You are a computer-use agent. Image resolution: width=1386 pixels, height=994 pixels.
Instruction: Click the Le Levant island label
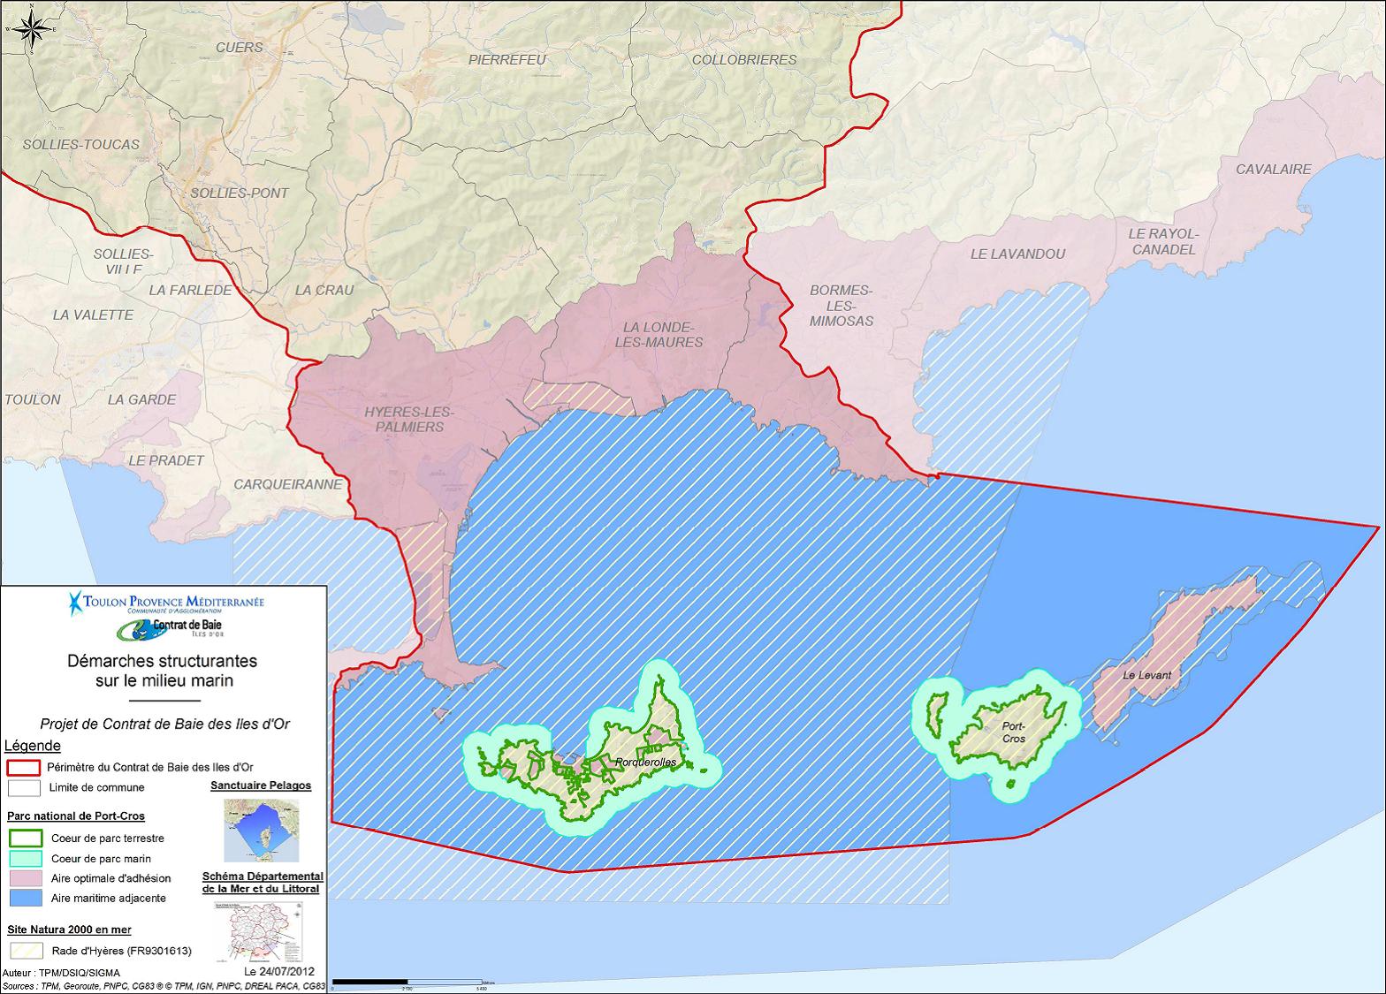tap(1146, 675)
